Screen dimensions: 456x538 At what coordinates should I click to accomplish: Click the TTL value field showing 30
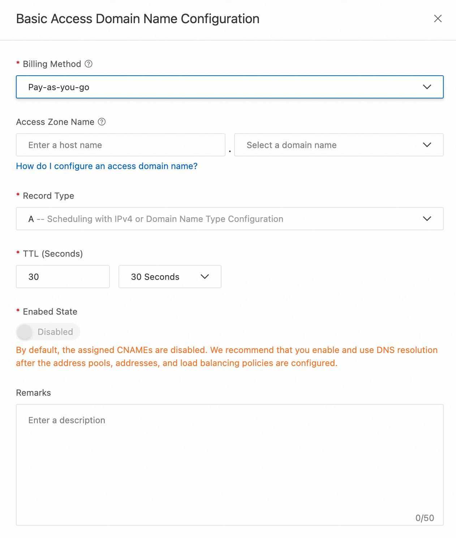pyautogui.click(x=63, y=277)
